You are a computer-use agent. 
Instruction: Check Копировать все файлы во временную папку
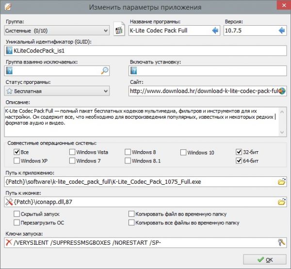pyautogui.click(x=131, y=222)
